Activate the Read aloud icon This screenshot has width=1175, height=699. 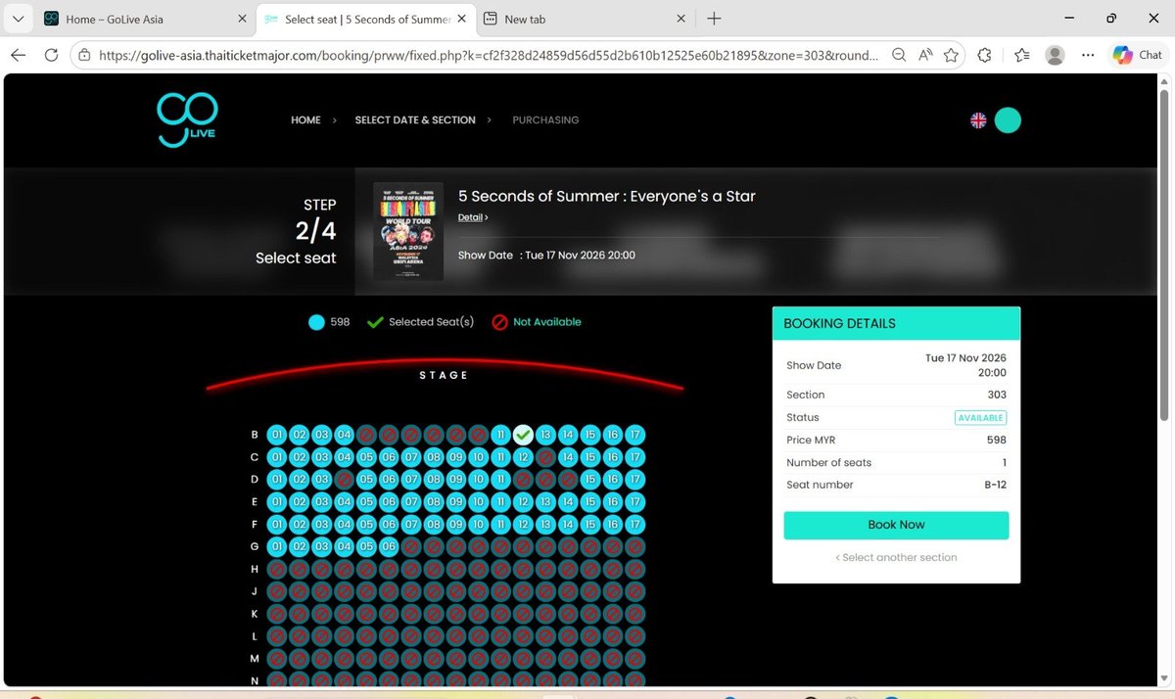click(x=925, y=56)
